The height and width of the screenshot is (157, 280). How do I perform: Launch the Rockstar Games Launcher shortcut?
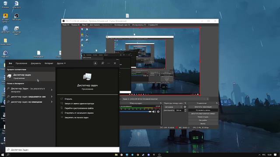(x=5, y=18)
